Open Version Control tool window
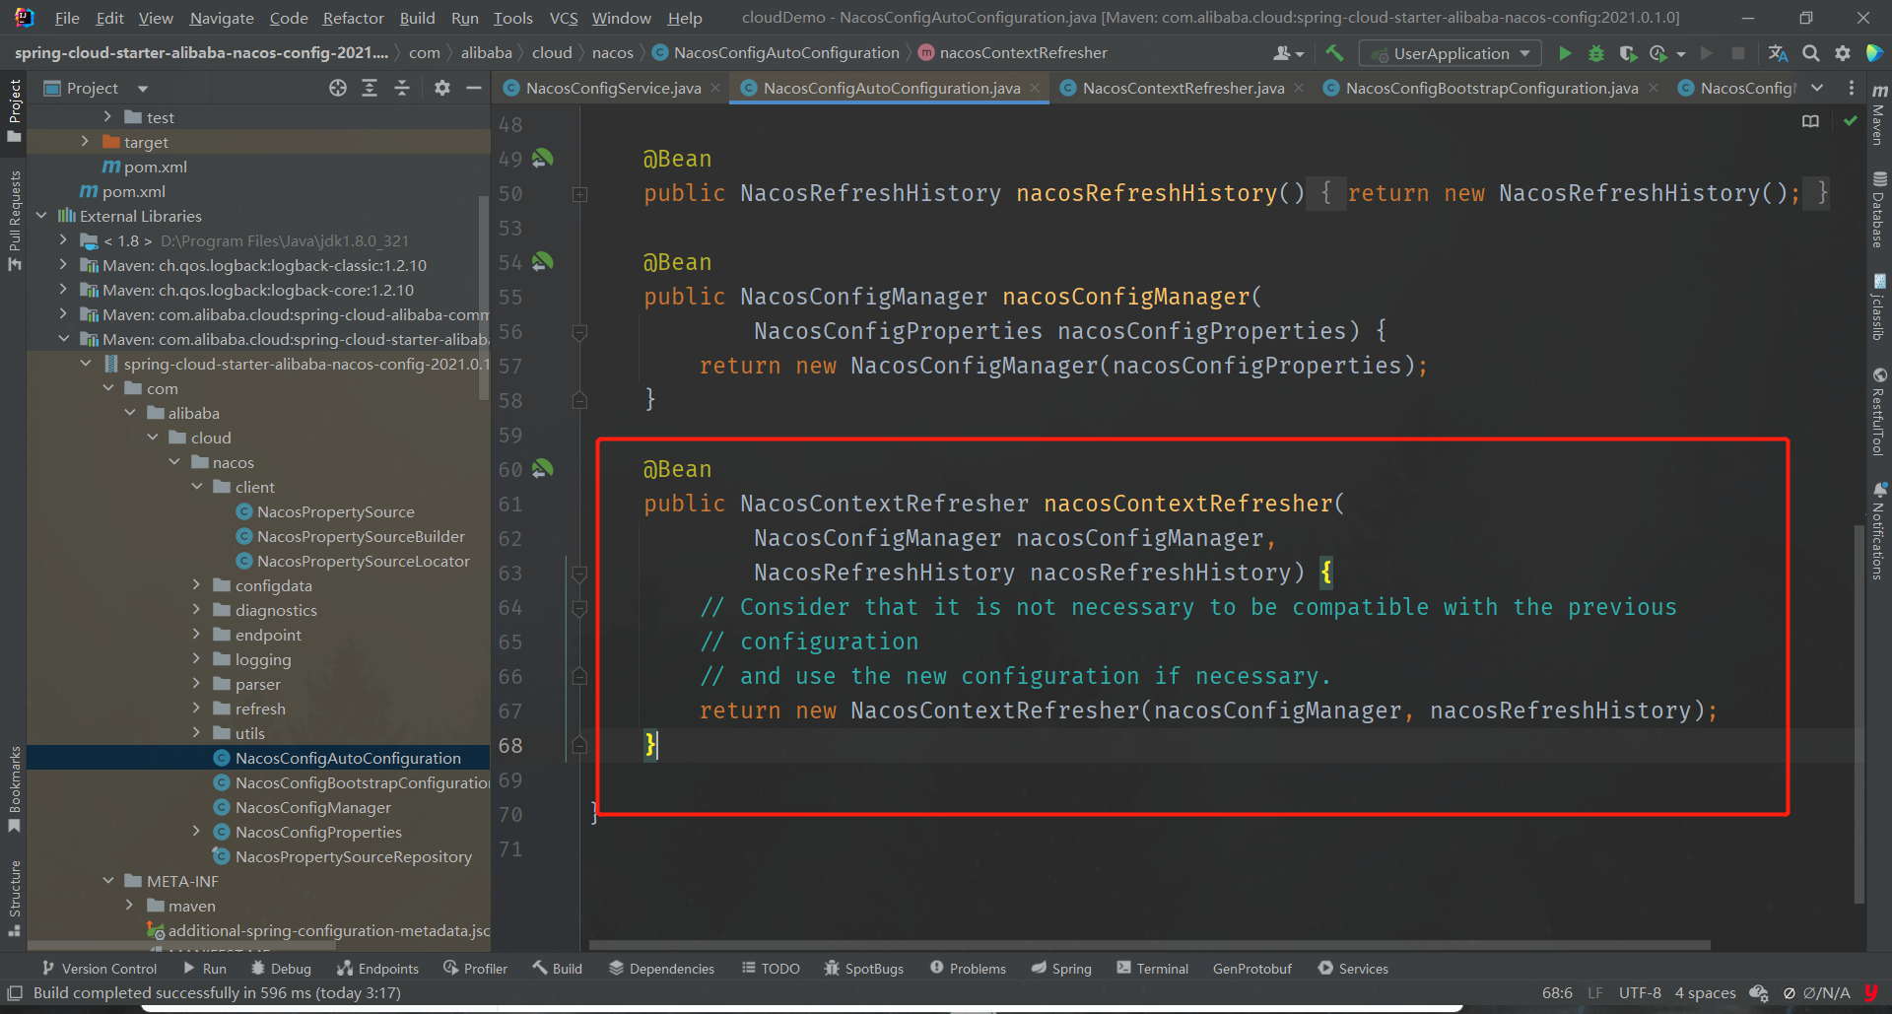 tap(99, 969)
